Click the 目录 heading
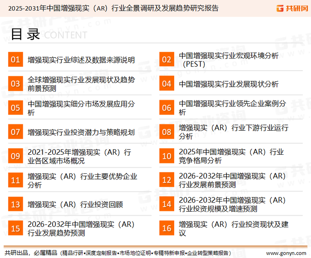Screen dimensions: 311x258 (x=25, y=34)
